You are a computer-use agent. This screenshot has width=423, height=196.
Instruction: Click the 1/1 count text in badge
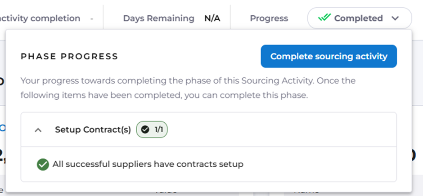pyautogui.click(x=157, y=129)
